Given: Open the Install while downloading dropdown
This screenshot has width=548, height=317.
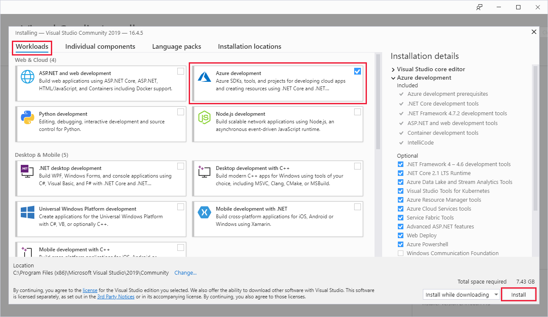Looking at the screenshot, I should tap(461, 295).
